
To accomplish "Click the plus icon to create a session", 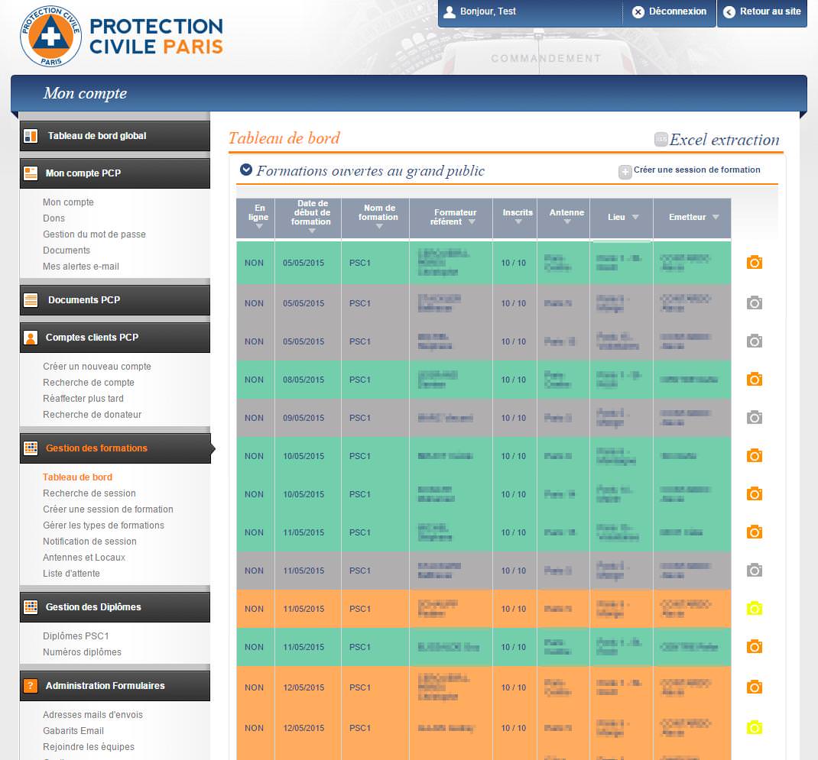I will pyautogui.click(x=625, y=172).
